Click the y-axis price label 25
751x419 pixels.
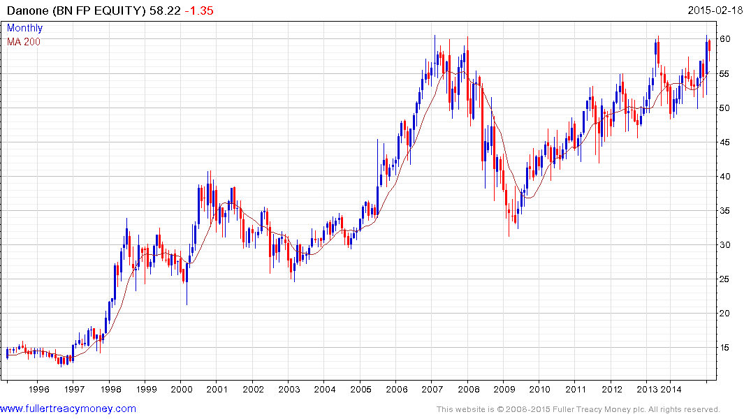click(x=725, y=279)
